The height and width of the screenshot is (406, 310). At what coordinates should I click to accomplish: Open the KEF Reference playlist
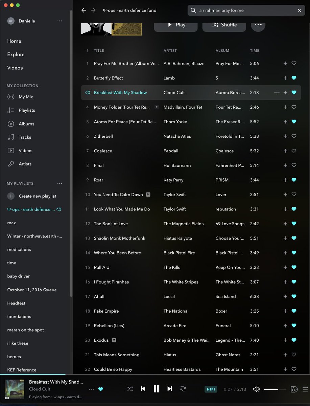[x=22, y=370]
